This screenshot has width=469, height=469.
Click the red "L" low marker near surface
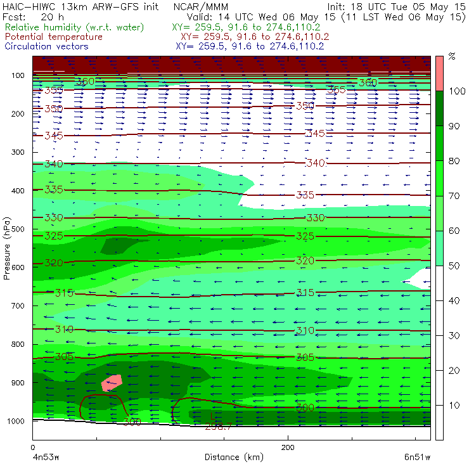[212, 416]
